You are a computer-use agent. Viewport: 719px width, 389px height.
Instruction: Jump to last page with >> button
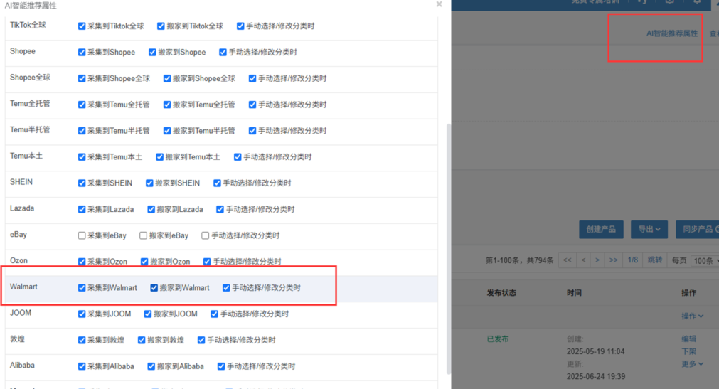(x=613, y=260)
